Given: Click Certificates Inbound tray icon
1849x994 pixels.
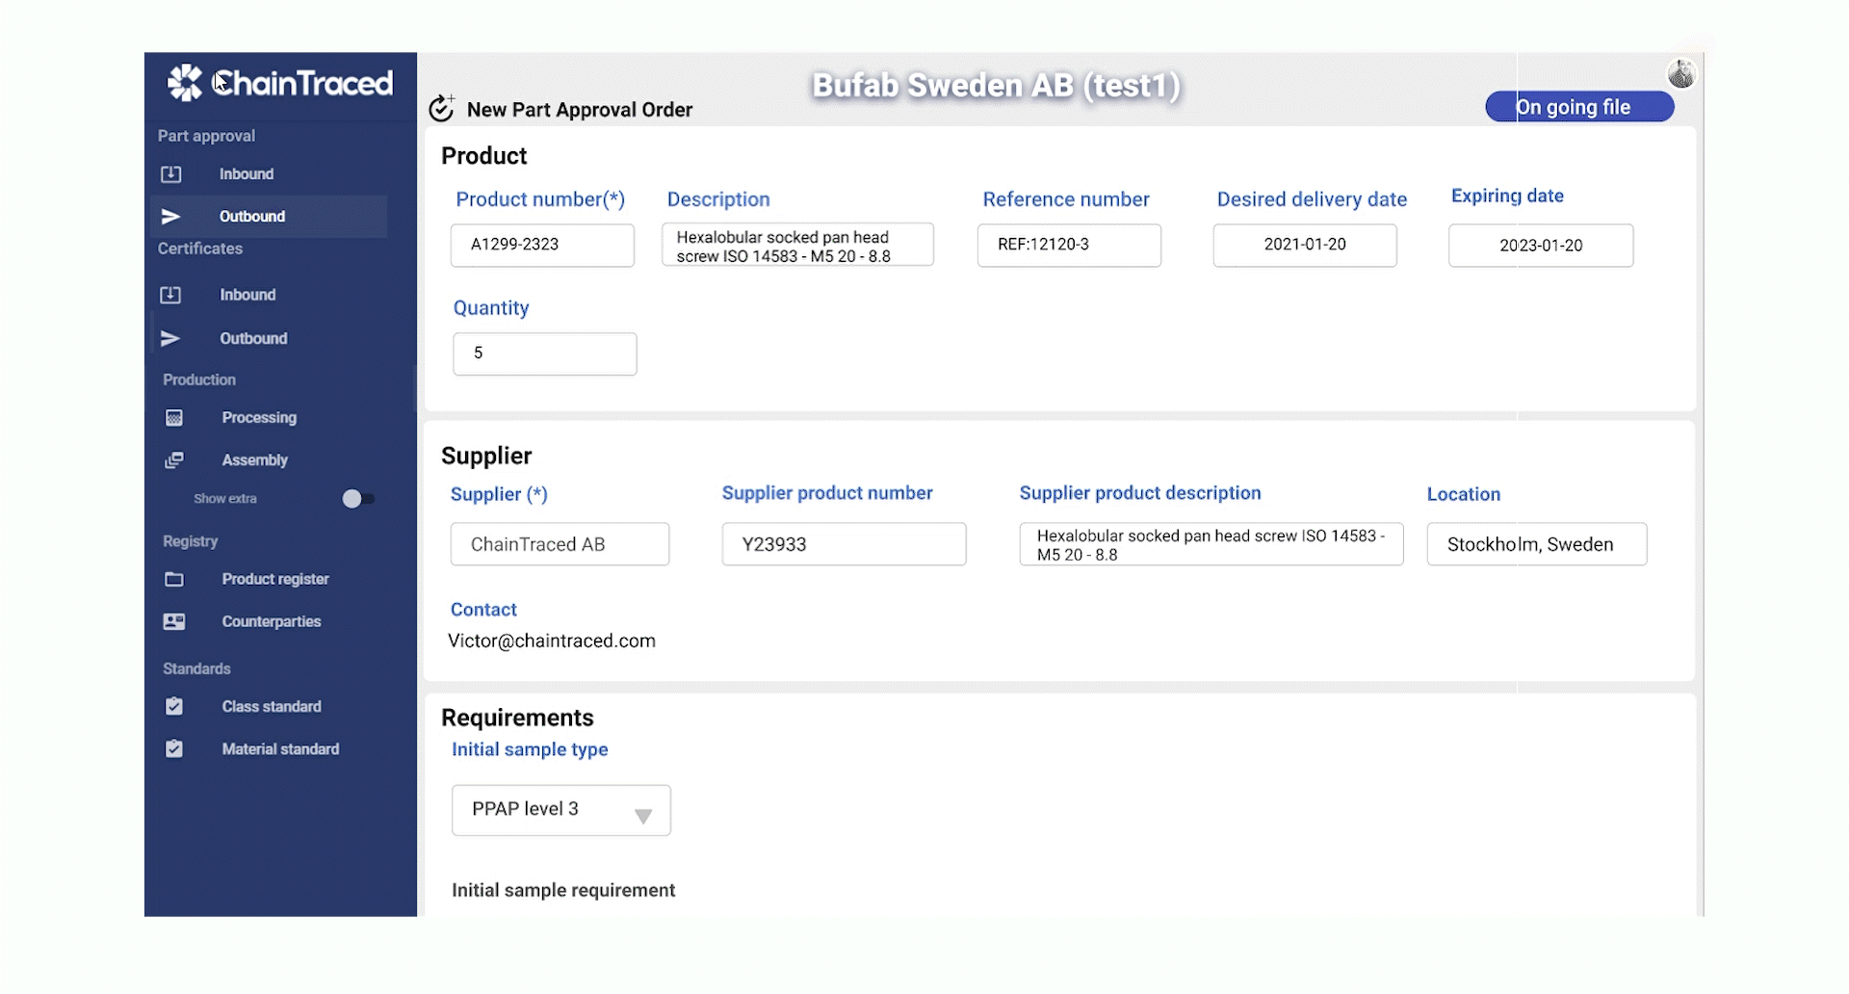Looking at the screenshot, I should 170,295.
